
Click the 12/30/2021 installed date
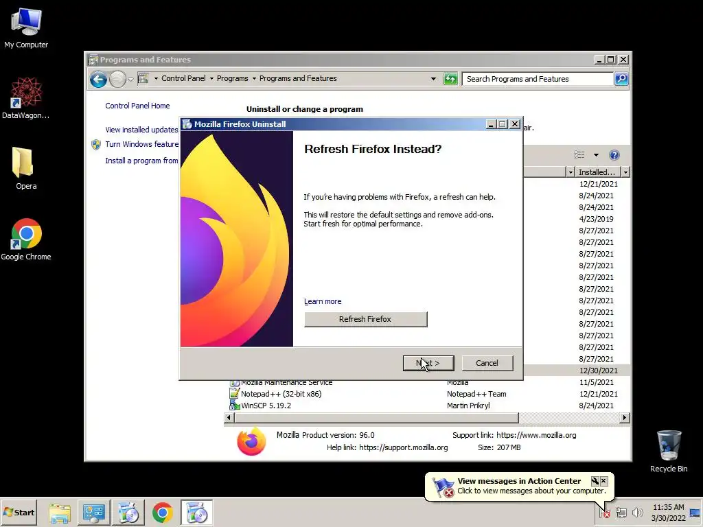598,371
